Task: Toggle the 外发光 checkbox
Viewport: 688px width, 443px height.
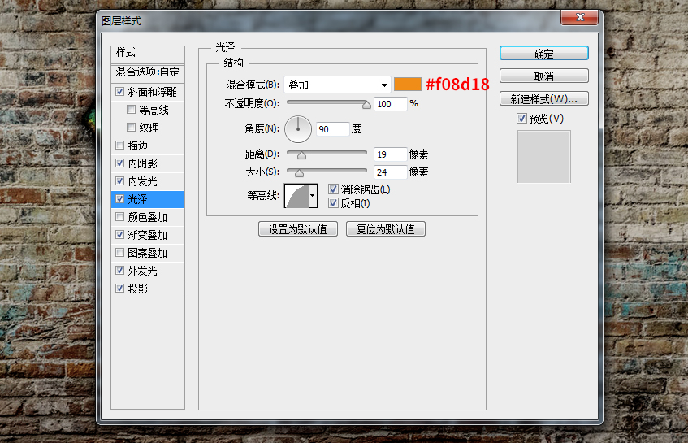Action: [x=119, y=271]
